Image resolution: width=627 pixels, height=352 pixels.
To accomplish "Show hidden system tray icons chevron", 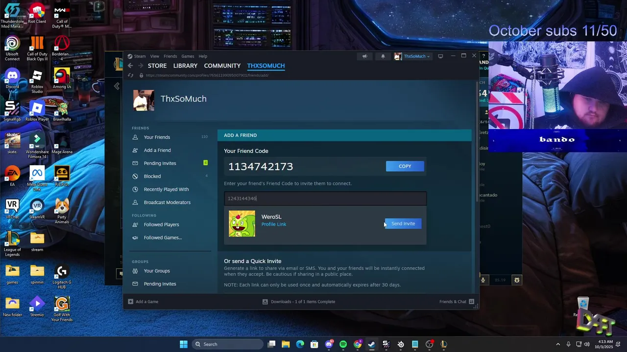I will pyautogui.click(x=557, y=344).
